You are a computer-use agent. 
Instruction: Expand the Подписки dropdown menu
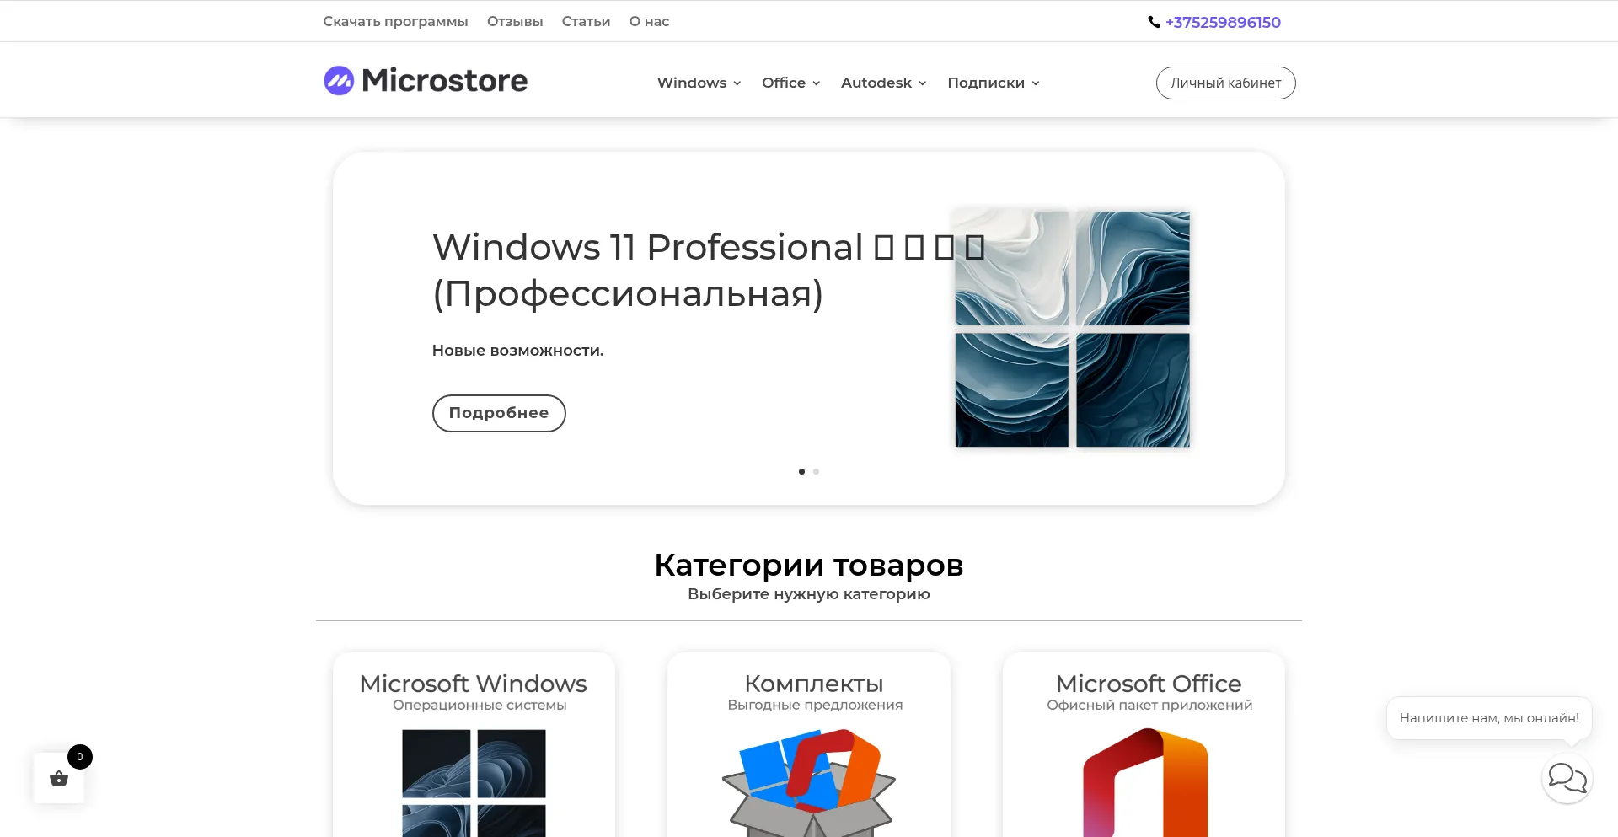(x=993, y=83)
